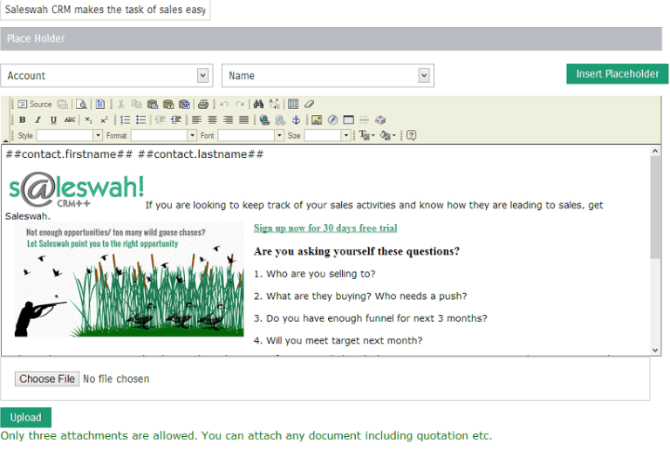Click the Print icon
The image size is (670, 450).
[203, 104]
